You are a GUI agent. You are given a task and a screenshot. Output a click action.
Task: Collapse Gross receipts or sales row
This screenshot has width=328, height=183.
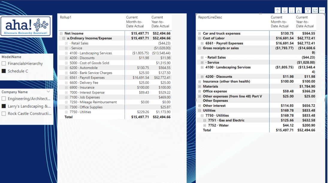[199, 48]
